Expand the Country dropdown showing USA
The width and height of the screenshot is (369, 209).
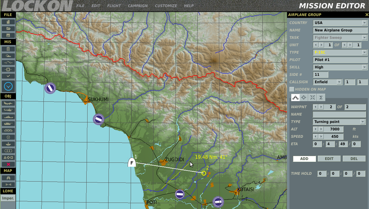click(364, 23)
